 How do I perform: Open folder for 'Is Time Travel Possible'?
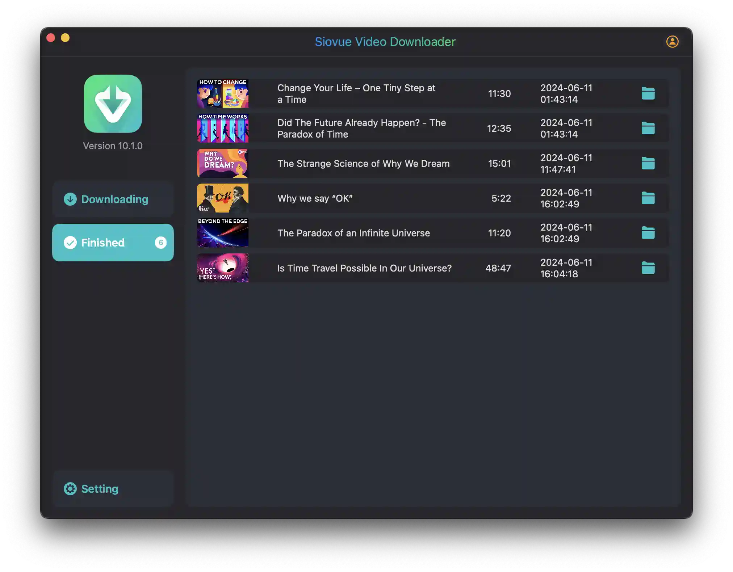tap(647, 268)
